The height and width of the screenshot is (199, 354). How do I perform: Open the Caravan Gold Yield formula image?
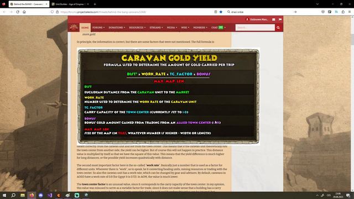coord(168,96)
